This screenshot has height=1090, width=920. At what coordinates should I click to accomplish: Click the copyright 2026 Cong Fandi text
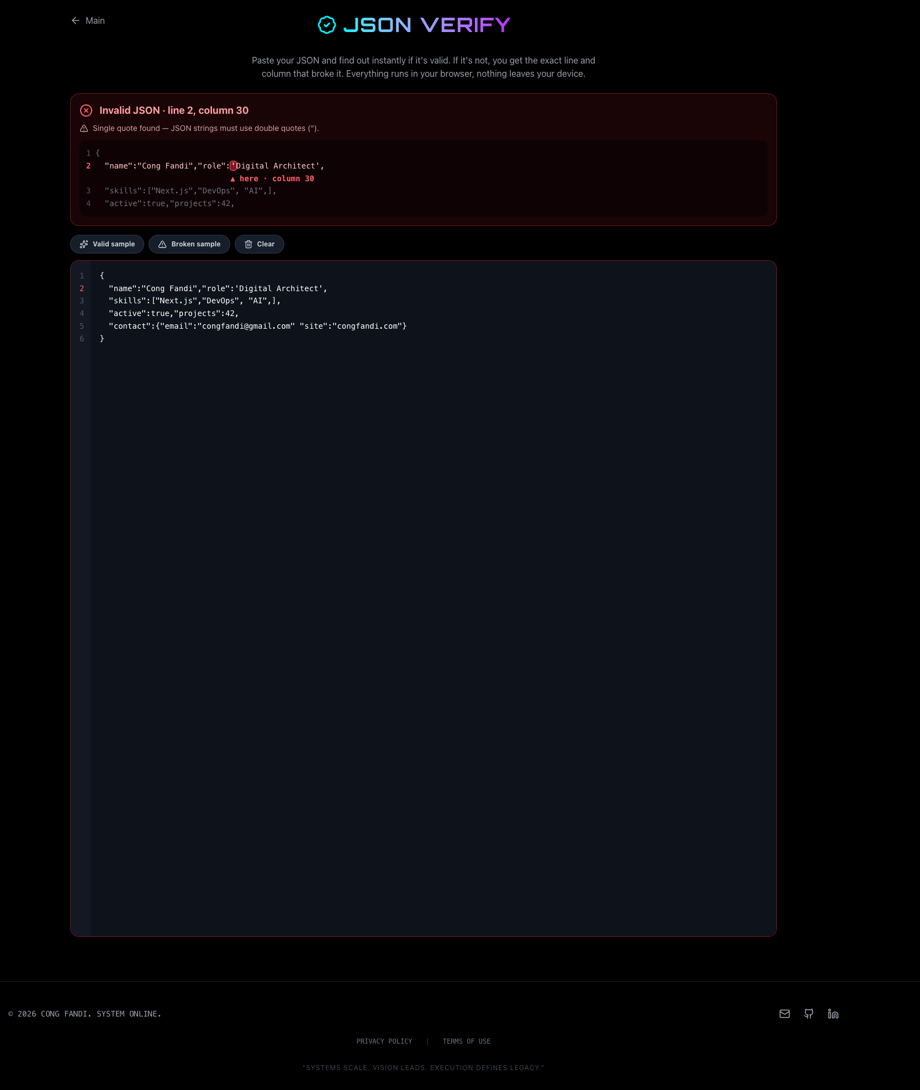click(x=84, y=1014)
